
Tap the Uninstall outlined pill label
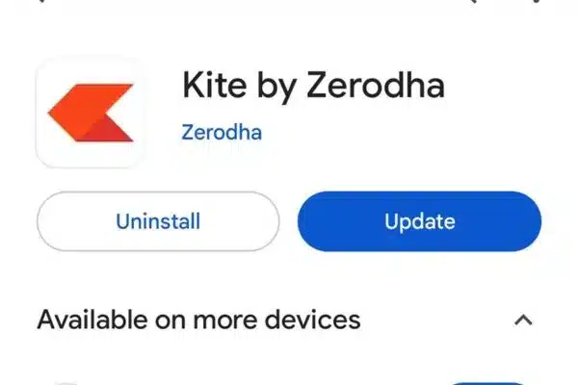tap(158, 221)
